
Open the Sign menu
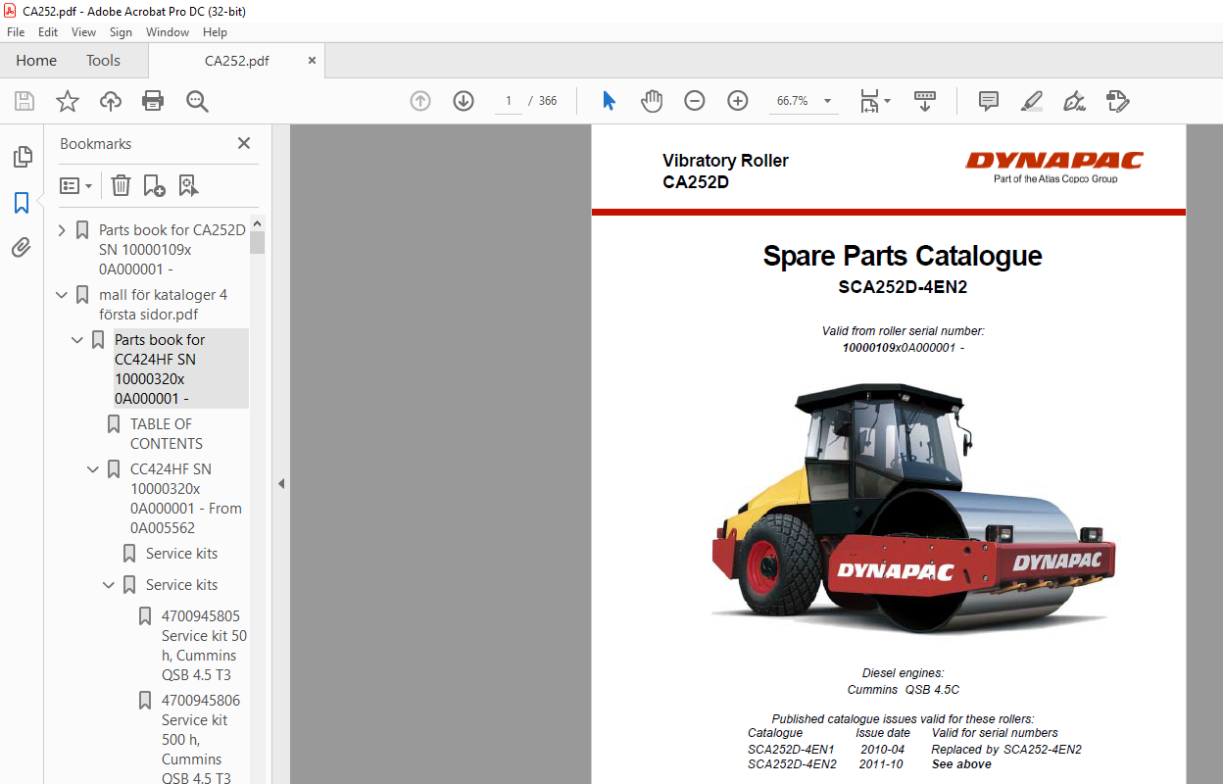tap(121, 32)
